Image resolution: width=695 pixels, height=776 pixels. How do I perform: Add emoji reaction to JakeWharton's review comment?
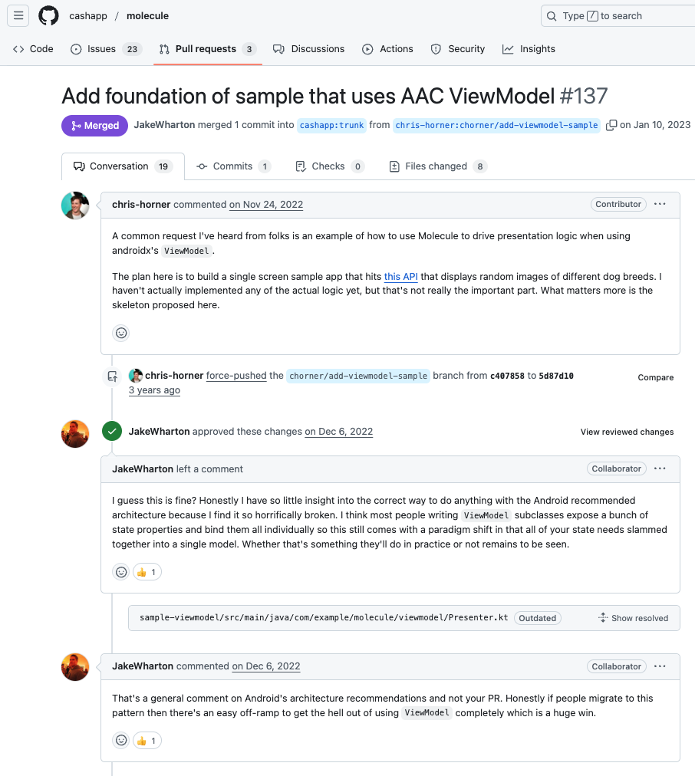121,572
